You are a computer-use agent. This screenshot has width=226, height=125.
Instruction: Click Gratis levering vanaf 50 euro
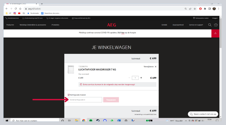pos(33,18)
